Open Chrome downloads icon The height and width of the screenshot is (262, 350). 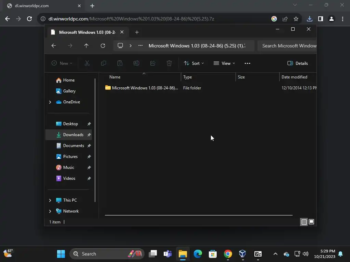(310, 19)
